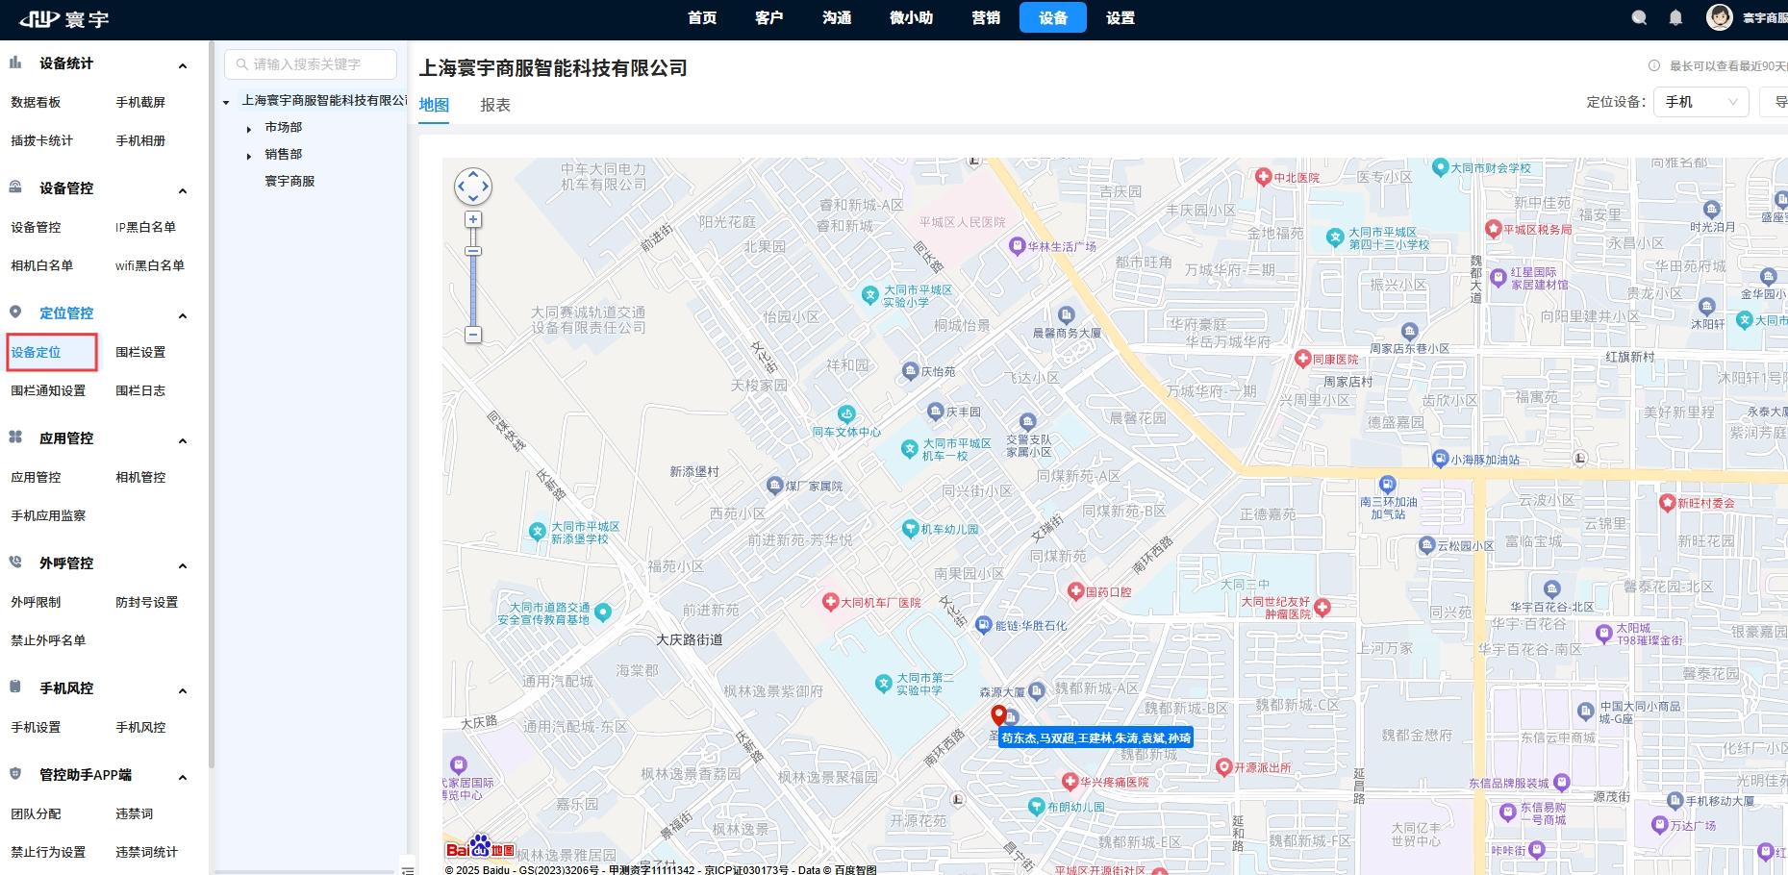Open 数据看板 in sidebar

point(36,102)
